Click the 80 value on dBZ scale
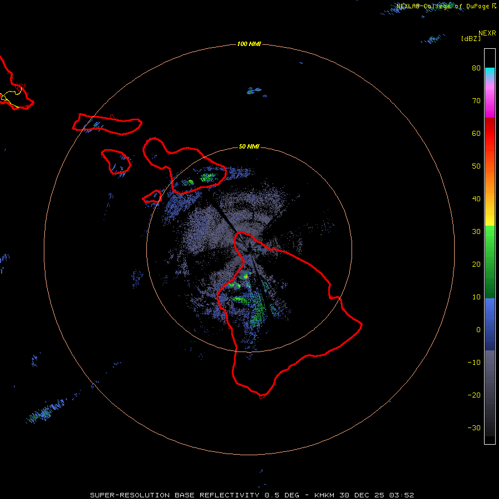 (476, 68)
